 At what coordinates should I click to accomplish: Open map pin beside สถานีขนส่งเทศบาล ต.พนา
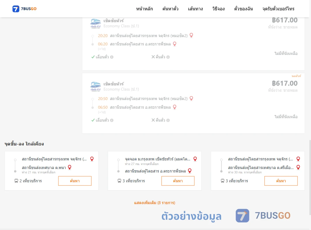pos(69,167)
